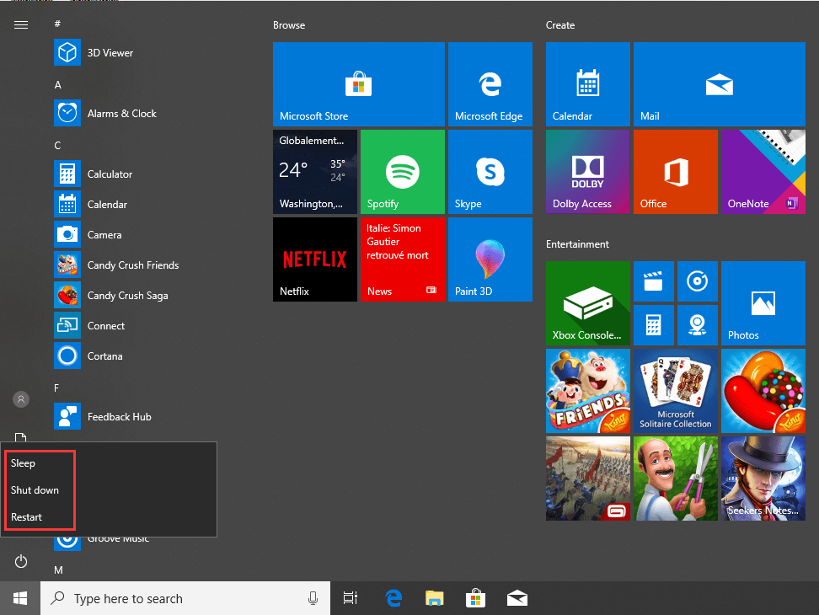Launch the Paint 3D tile
Image resolution: width=819 pixels, height=615 pixels.
point(490,259)
